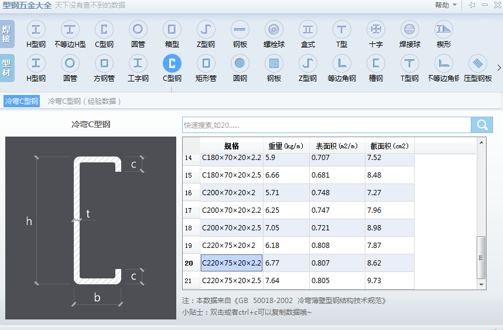The image size is (503, 330).
Task: Select the 冷弯C型钢 tab
Action: coord(22,101)
